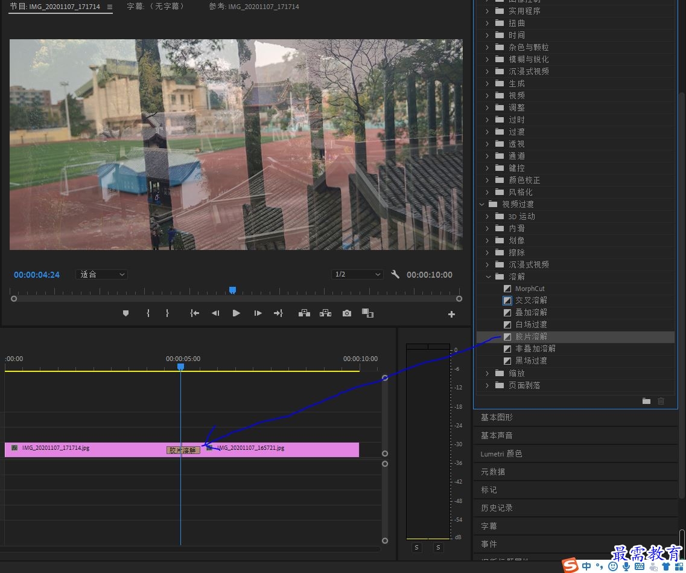The height and width of the screenshot is (573, 686).
Task: Click the monitor zoom bar right handle
Action: pyautogui.click(x=459, y=299)
